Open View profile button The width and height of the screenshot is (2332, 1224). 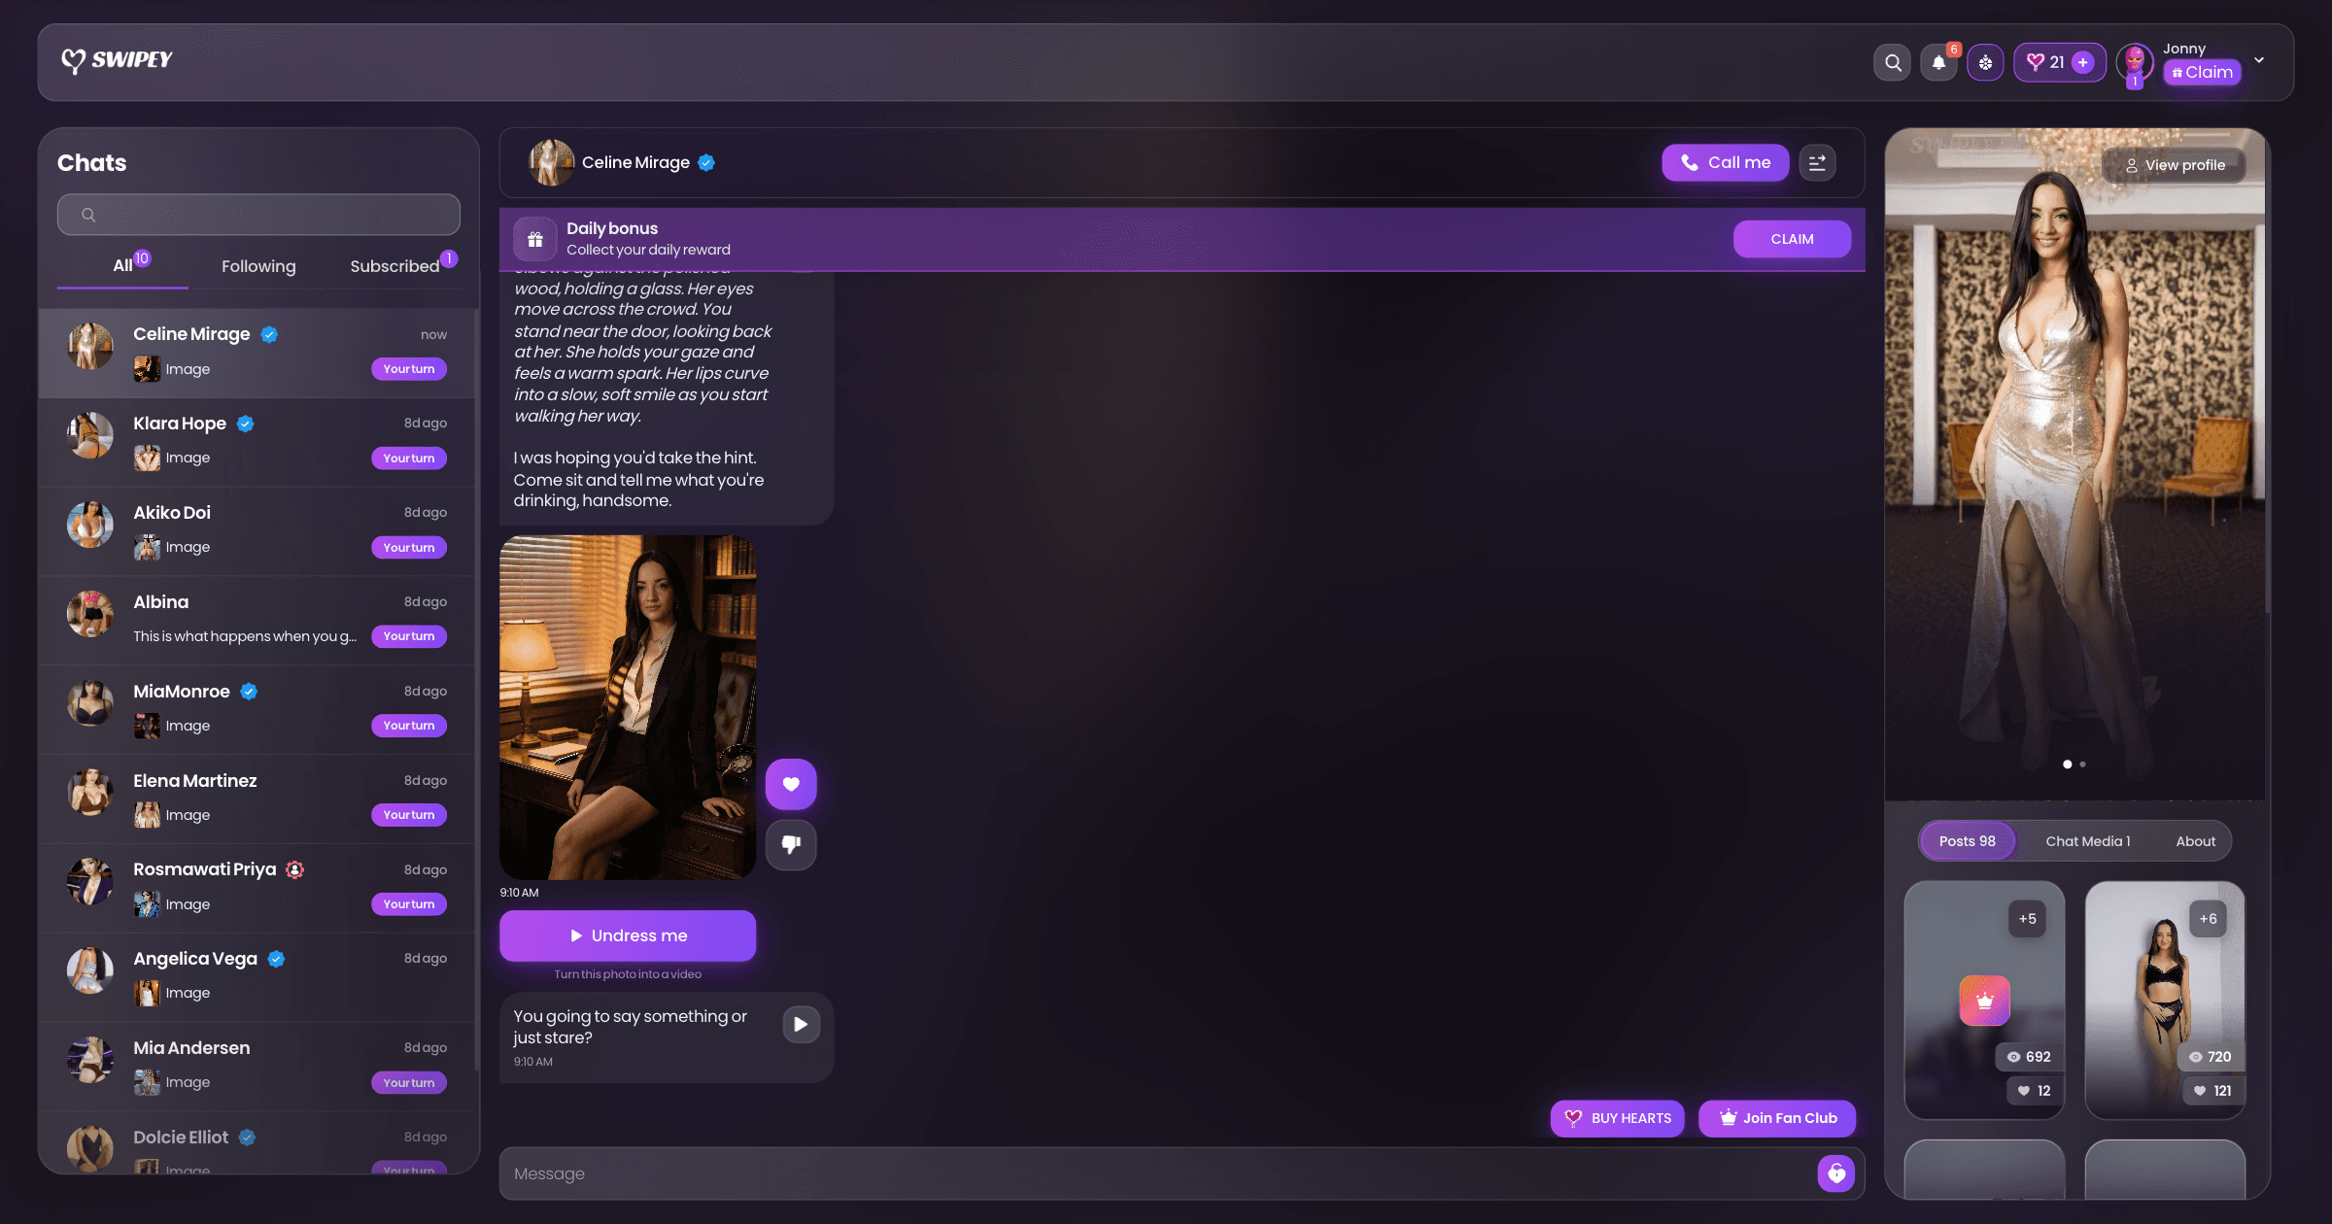pos(2175,165)
